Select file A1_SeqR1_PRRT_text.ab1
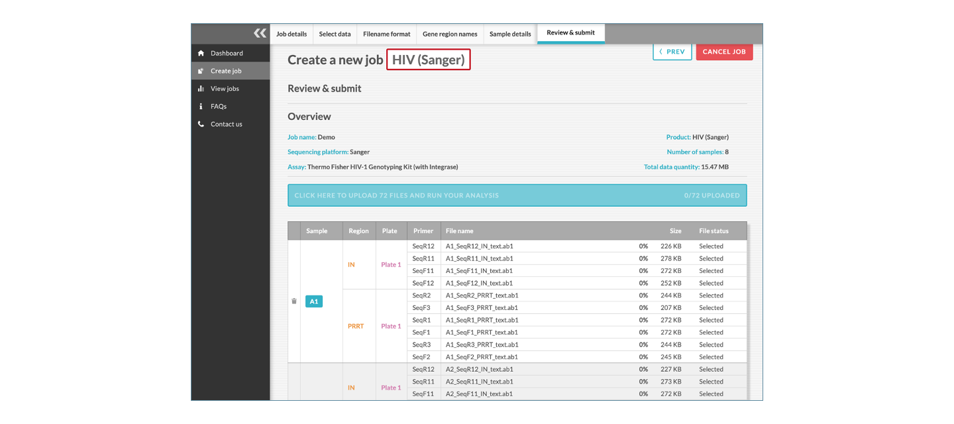954x424 pixels. (482, 320)
